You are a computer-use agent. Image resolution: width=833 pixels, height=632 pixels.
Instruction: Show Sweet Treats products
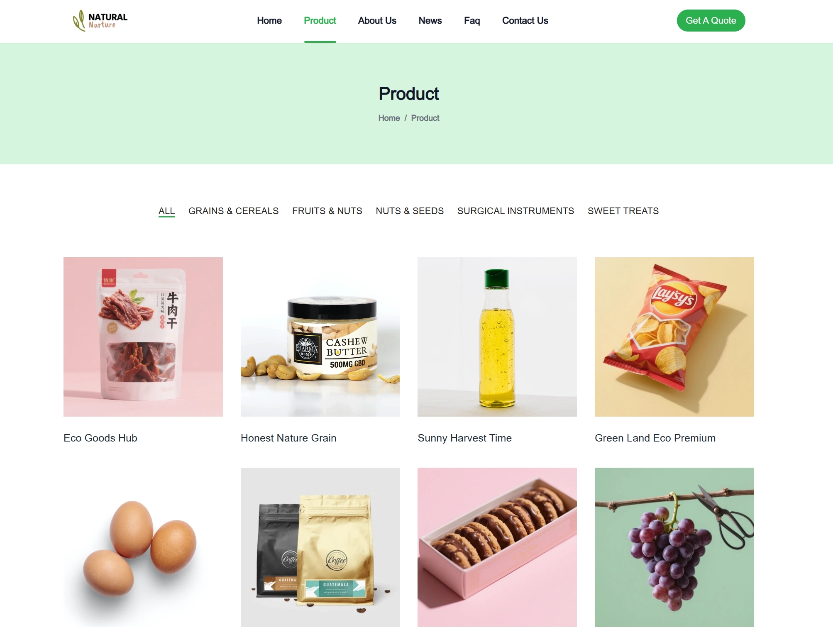pyautogui.click(x=623, y=211)
